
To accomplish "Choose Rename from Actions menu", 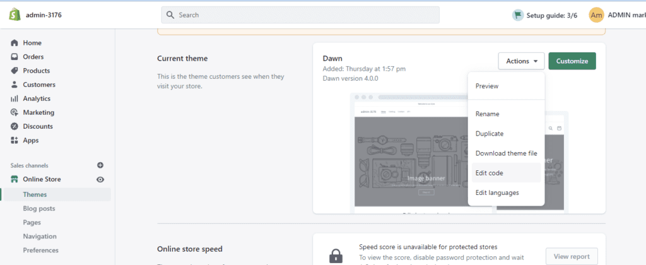I will tap(506, 114).
